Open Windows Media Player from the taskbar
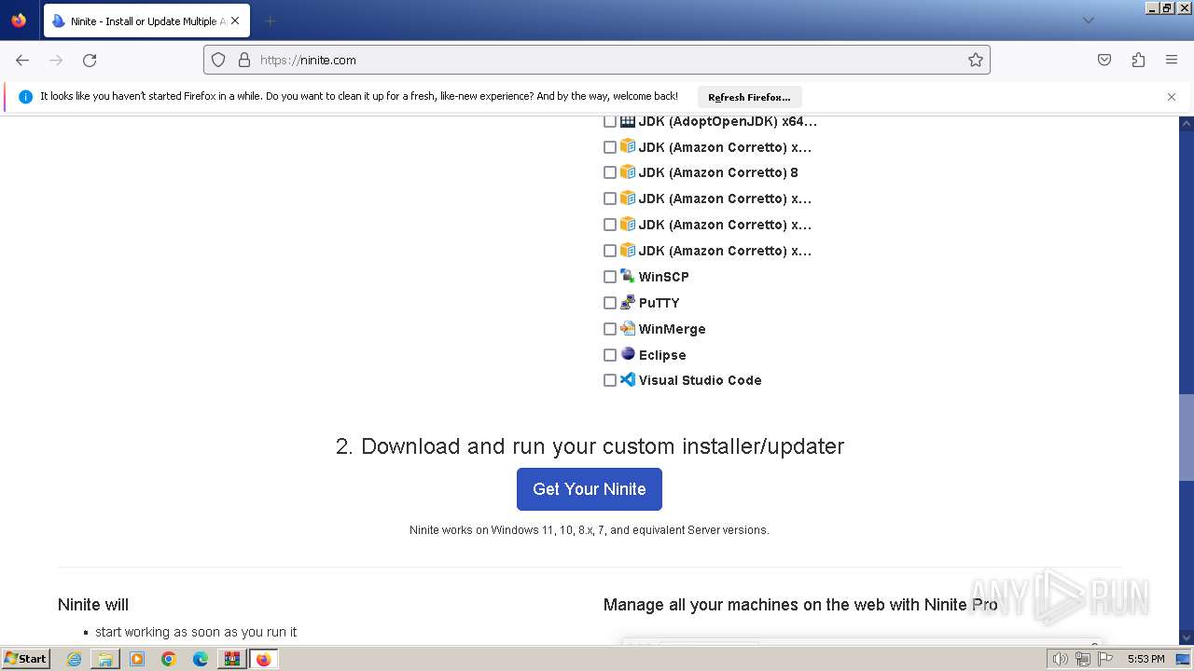The width and height of the screenshot is (1194, 671). (137, 659)
